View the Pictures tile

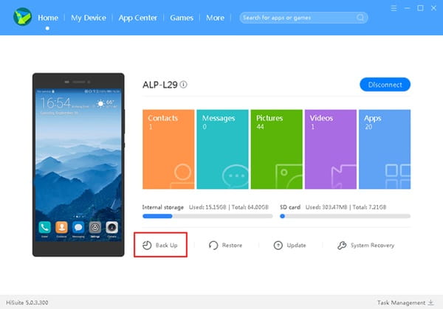coord(277,150)
